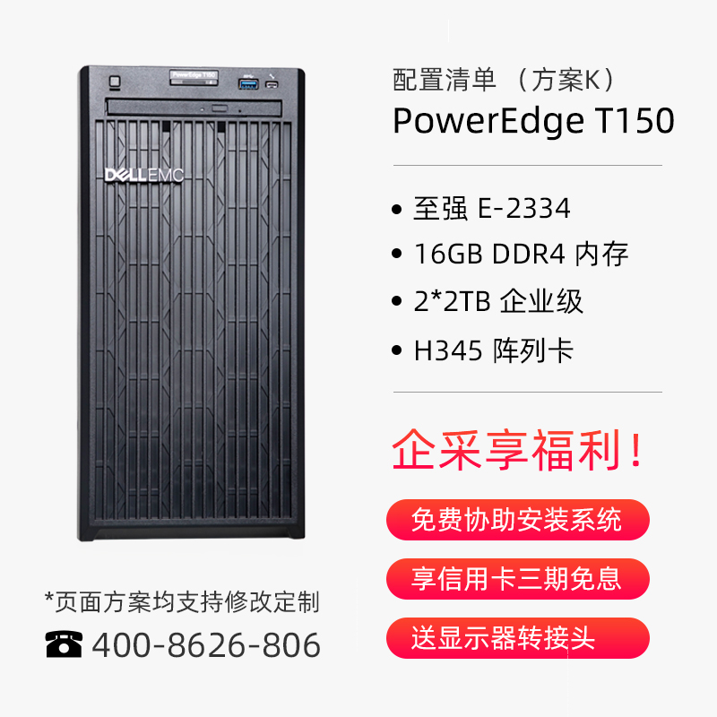The image size is (717, 717).
Task: Click the 配置清单（方案K）heading
Action: 506,80
